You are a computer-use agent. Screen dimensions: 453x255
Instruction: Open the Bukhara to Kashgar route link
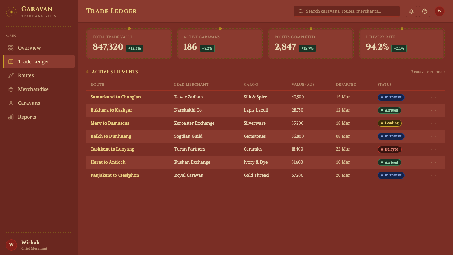coord(111,110)
